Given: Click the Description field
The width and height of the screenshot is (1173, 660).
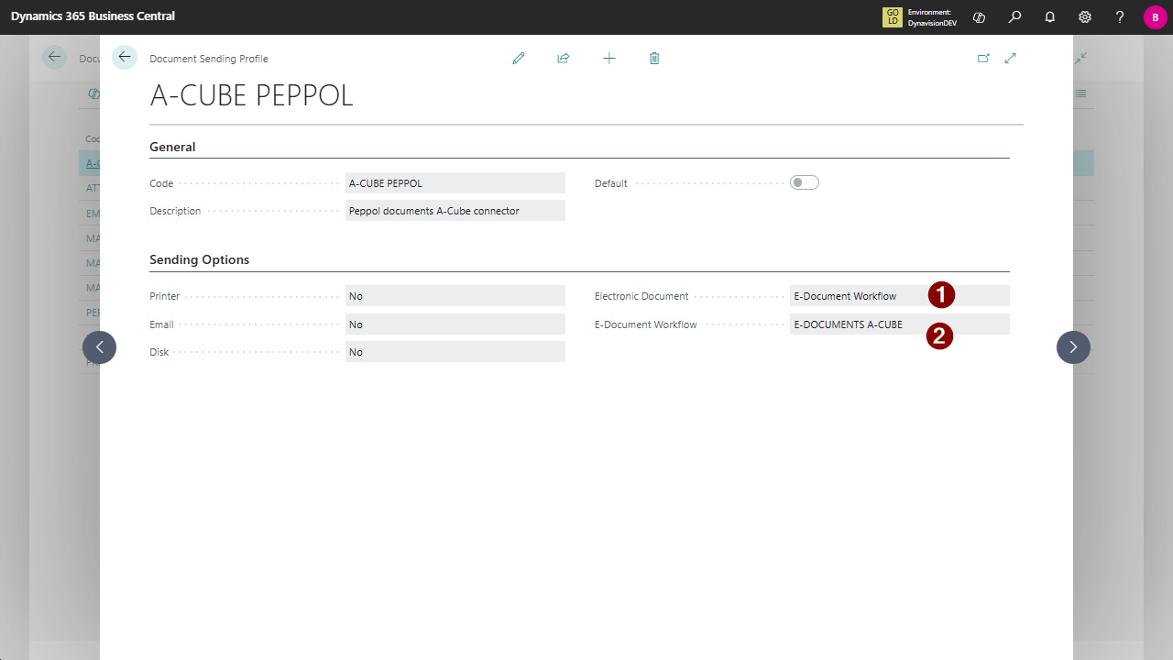Looking at the screenshot, I should pyautogui.click(x=455, y=211).
